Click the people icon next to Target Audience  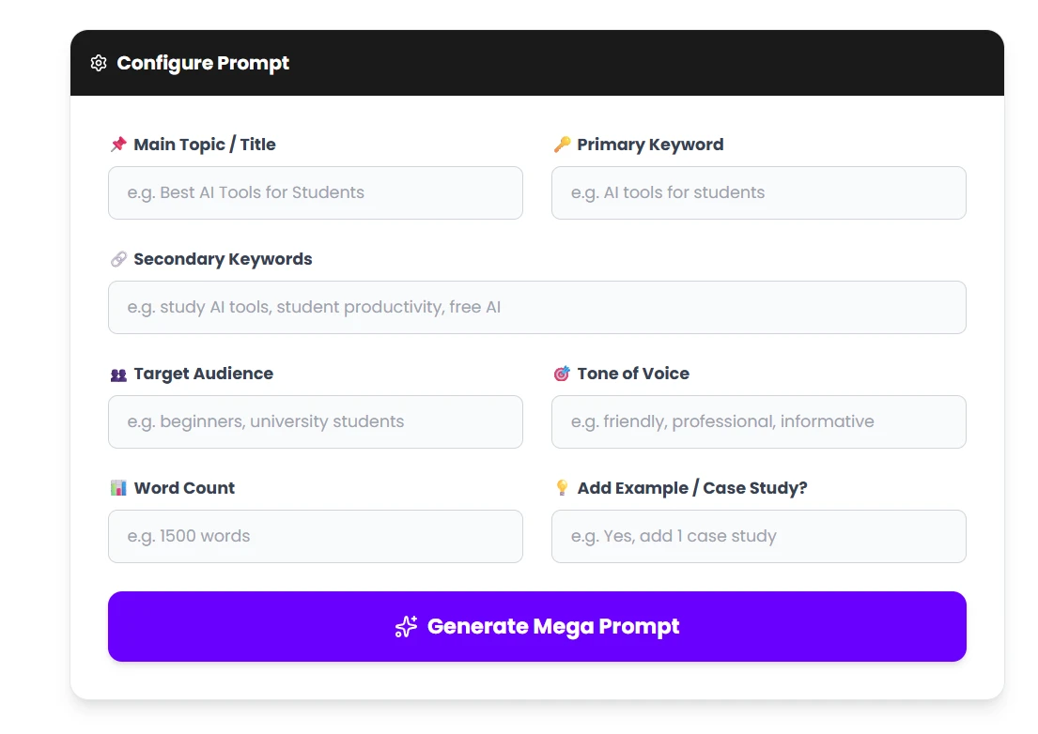117,374
